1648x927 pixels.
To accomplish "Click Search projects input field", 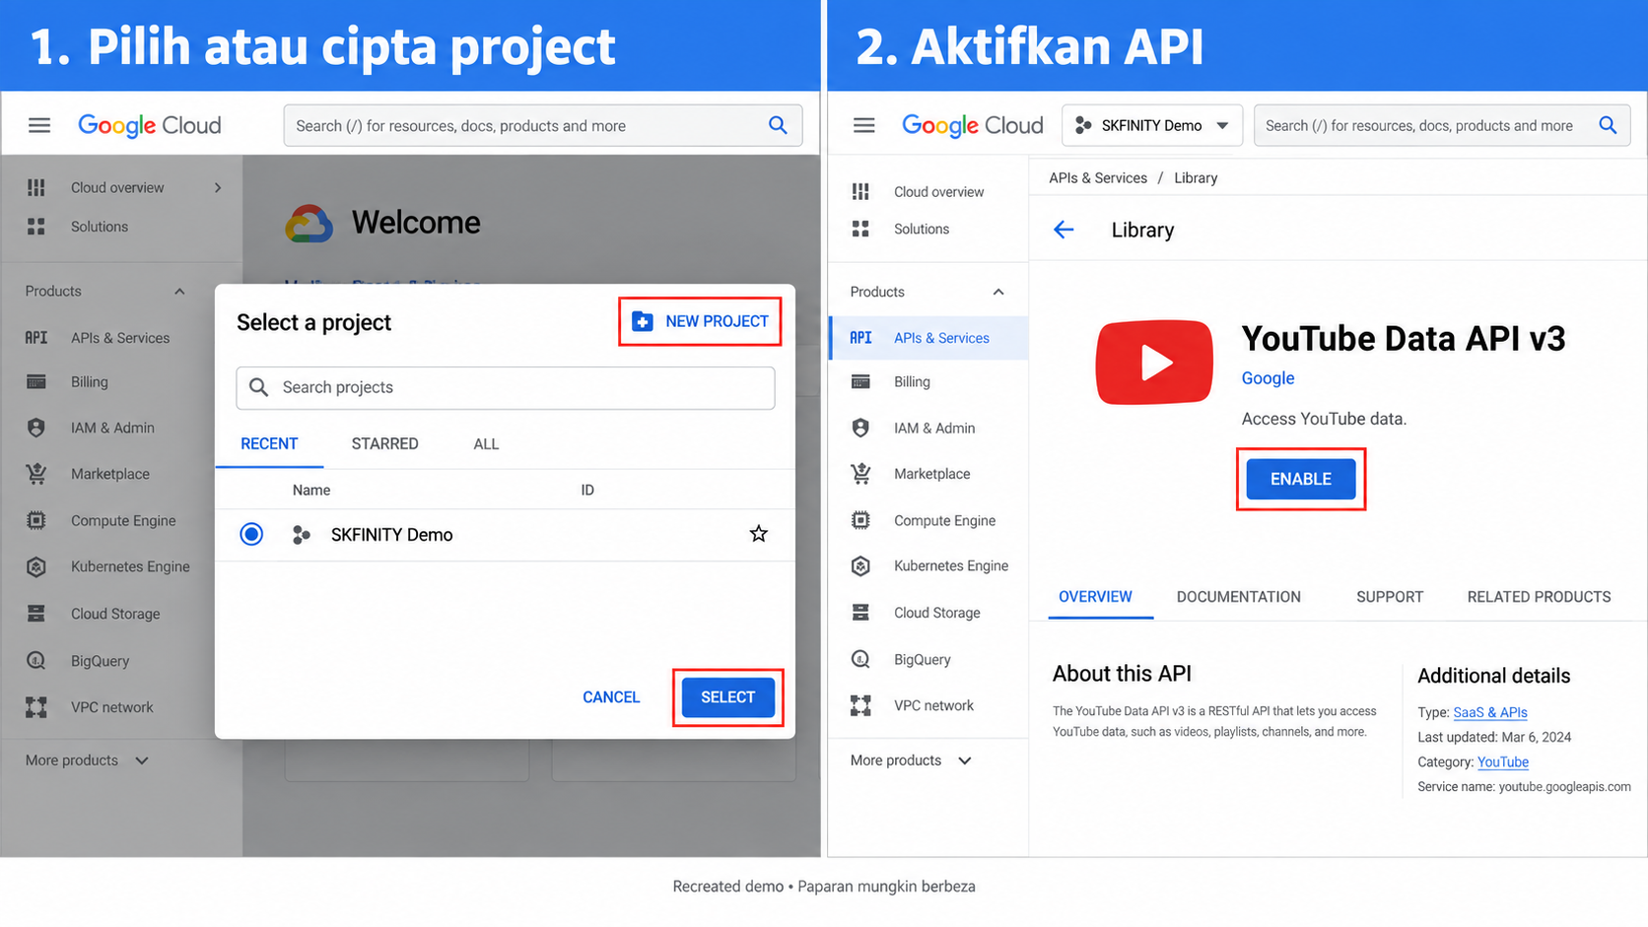I will click(506, 387).
